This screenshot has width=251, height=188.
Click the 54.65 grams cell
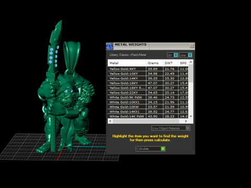coord(154,92)
